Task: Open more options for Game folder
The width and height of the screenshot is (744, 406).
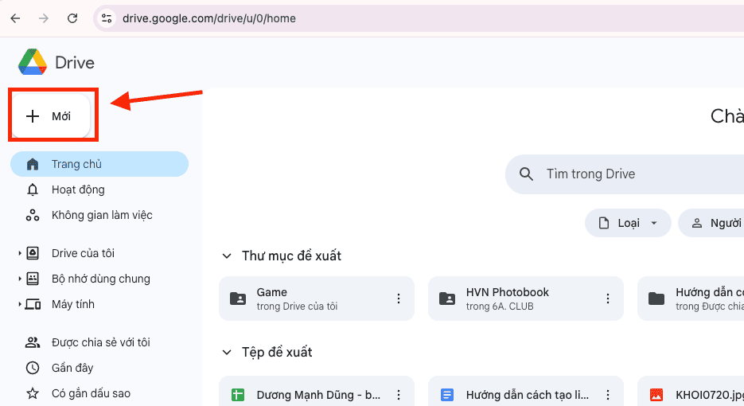Action: tap(399, 299)
